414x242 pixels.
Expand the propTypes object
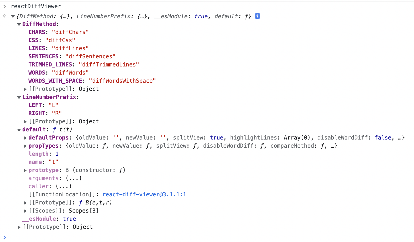tap(25, 146)
